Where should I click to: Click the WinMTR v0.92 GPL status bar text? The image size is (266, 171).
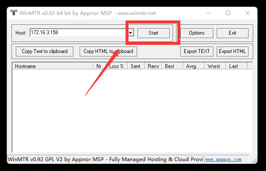pos(105,159)
